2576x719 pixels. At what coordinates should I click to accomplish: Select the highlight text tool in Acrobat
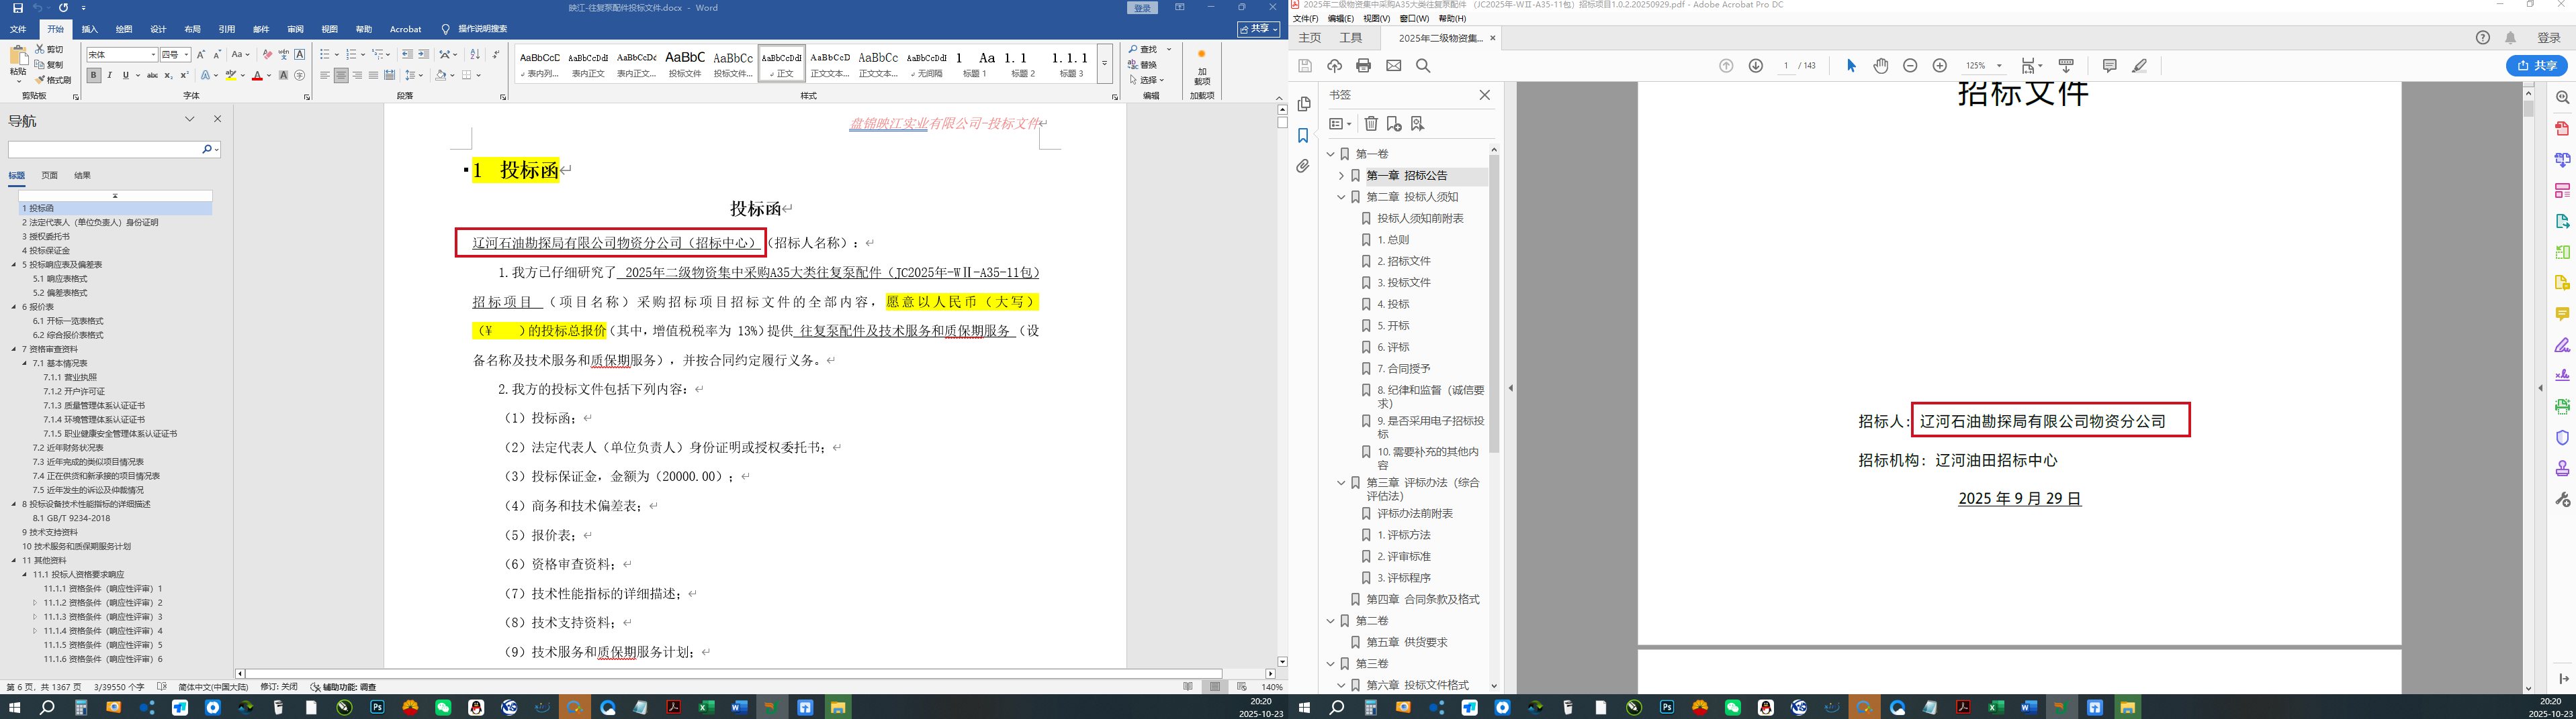(x=2139, y=66)
